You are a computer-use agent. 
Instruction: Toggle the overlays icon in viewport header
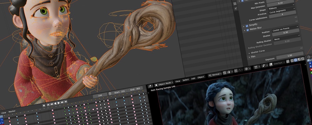271,65
